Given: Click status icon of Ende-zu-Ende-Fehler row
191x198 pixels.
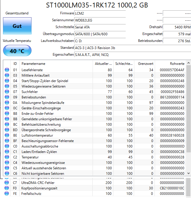Looking at the screenshot, I should point(7,114).
